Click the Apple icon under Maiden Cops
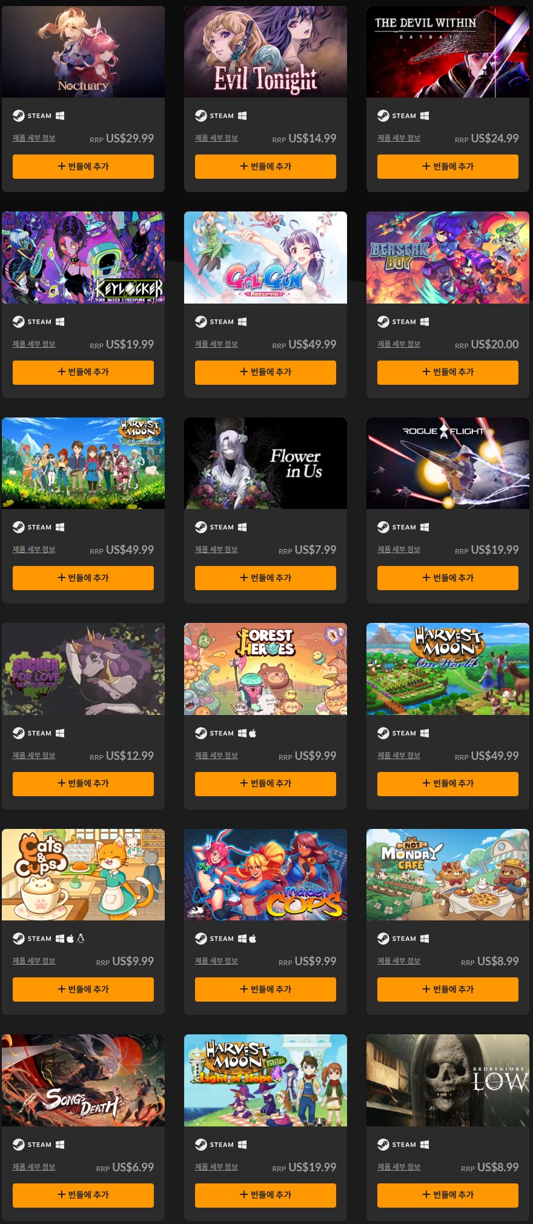 [x=253, y=939]
